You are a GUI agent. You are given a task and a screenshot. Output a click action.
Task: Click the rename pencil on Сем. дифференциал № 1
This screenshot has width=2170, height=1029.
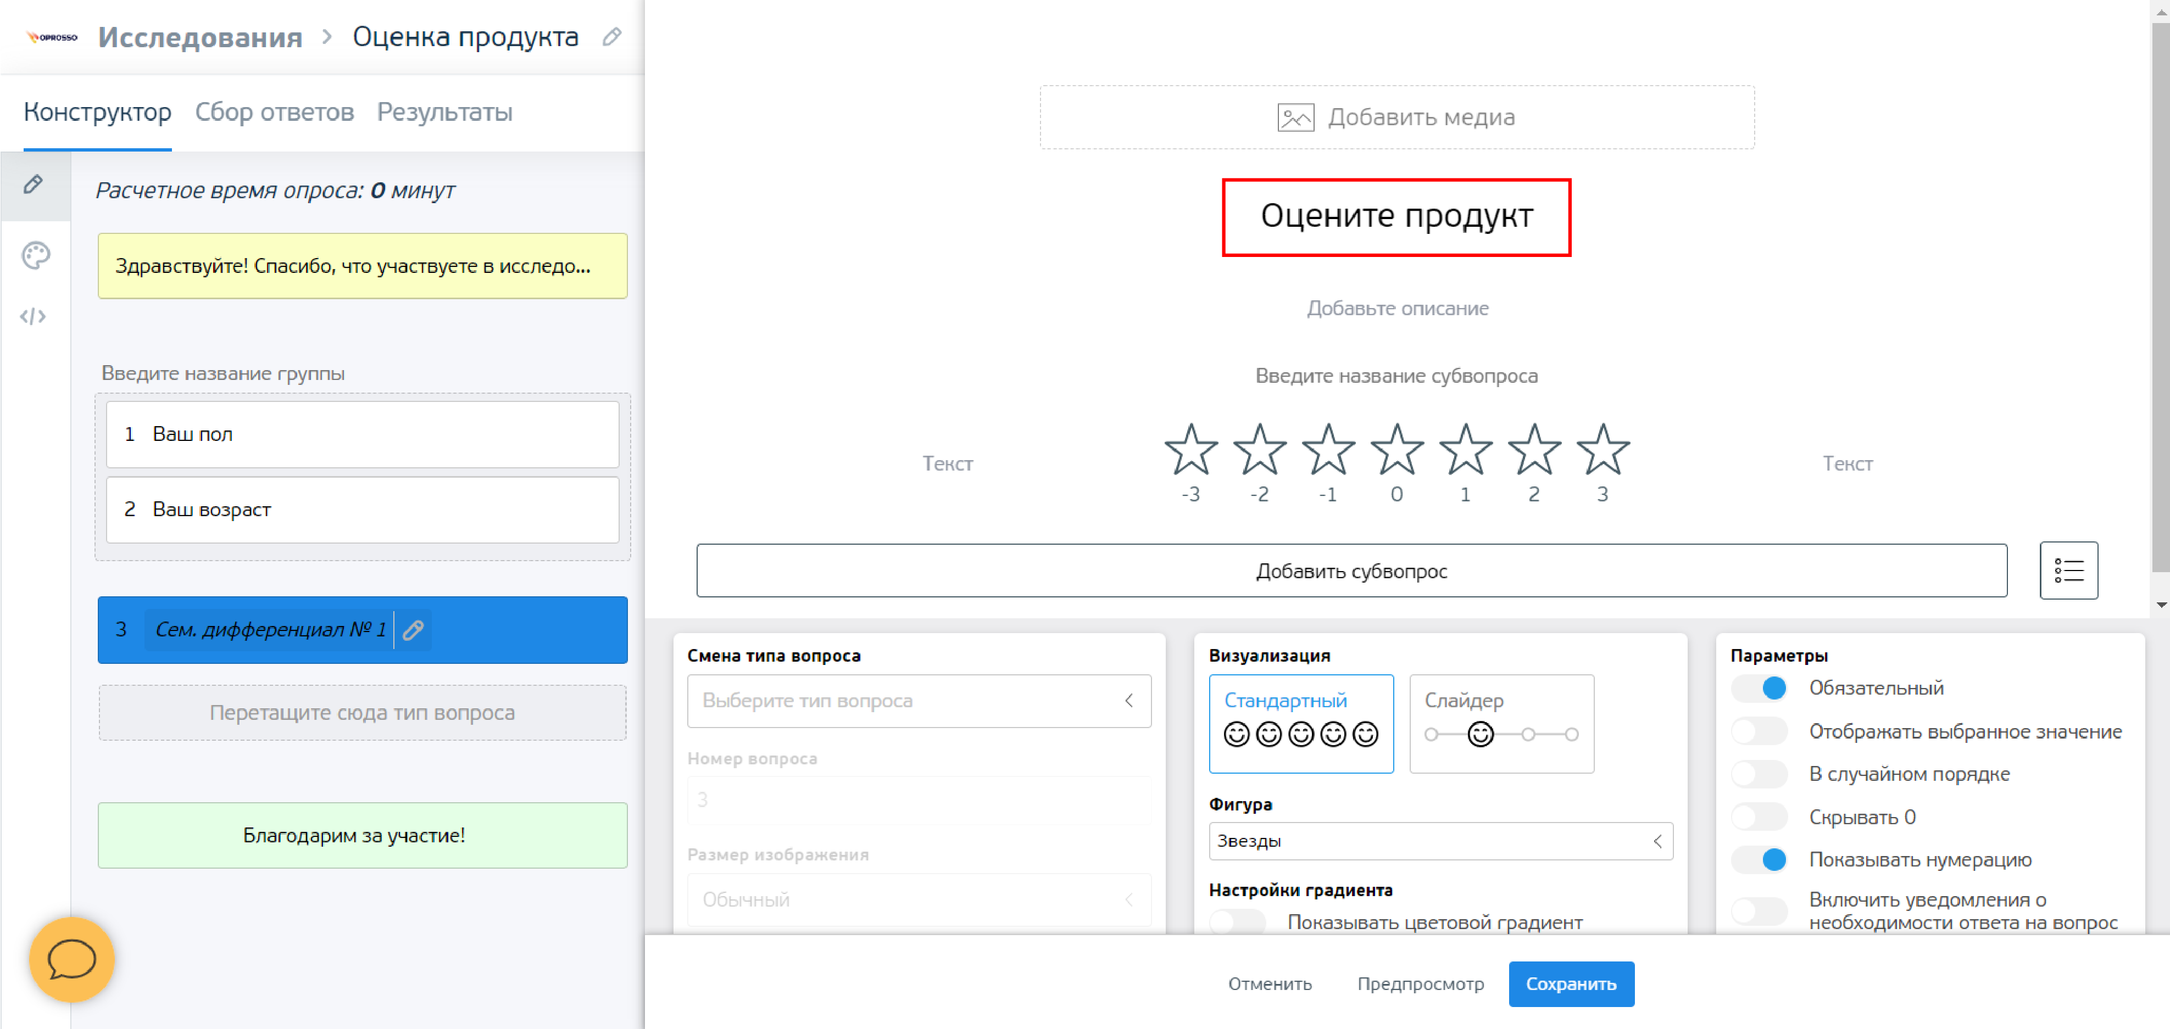(x=413, y=629)
